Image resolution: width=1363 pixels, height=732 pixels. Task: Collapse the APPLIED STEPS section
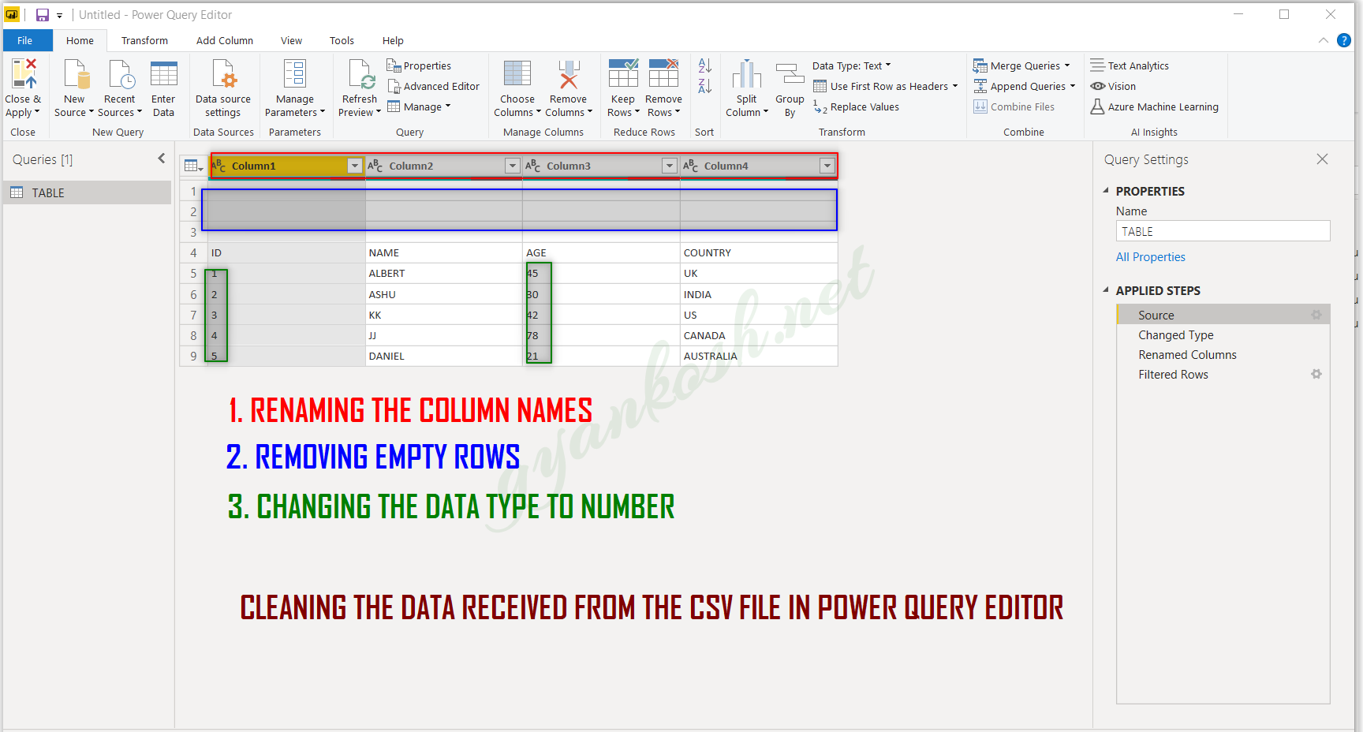point(1106,290)
